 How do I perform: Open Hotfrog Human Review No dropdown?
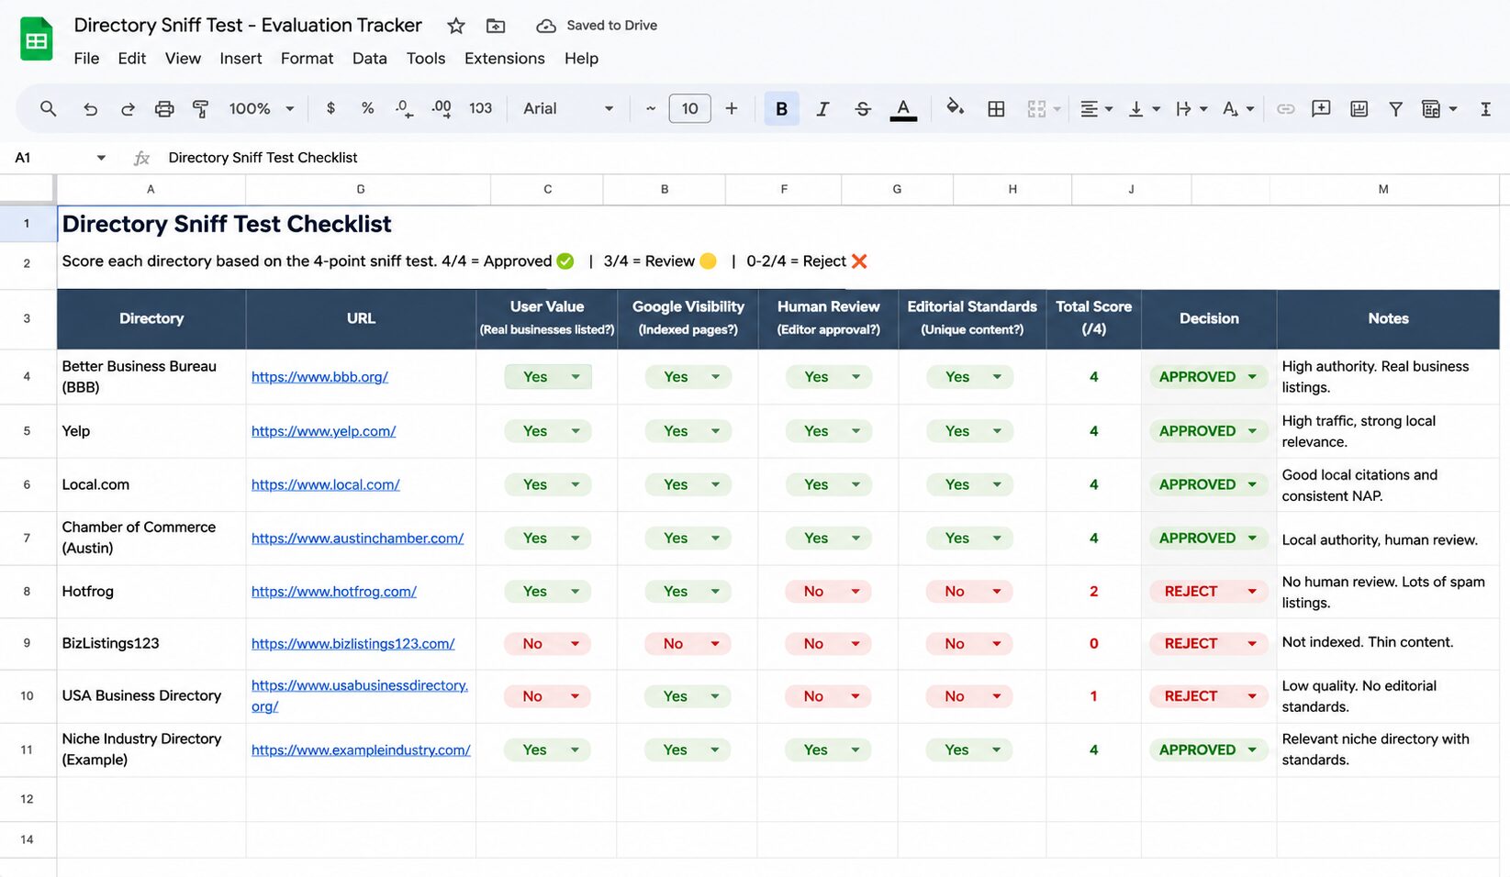pos(828,592)
